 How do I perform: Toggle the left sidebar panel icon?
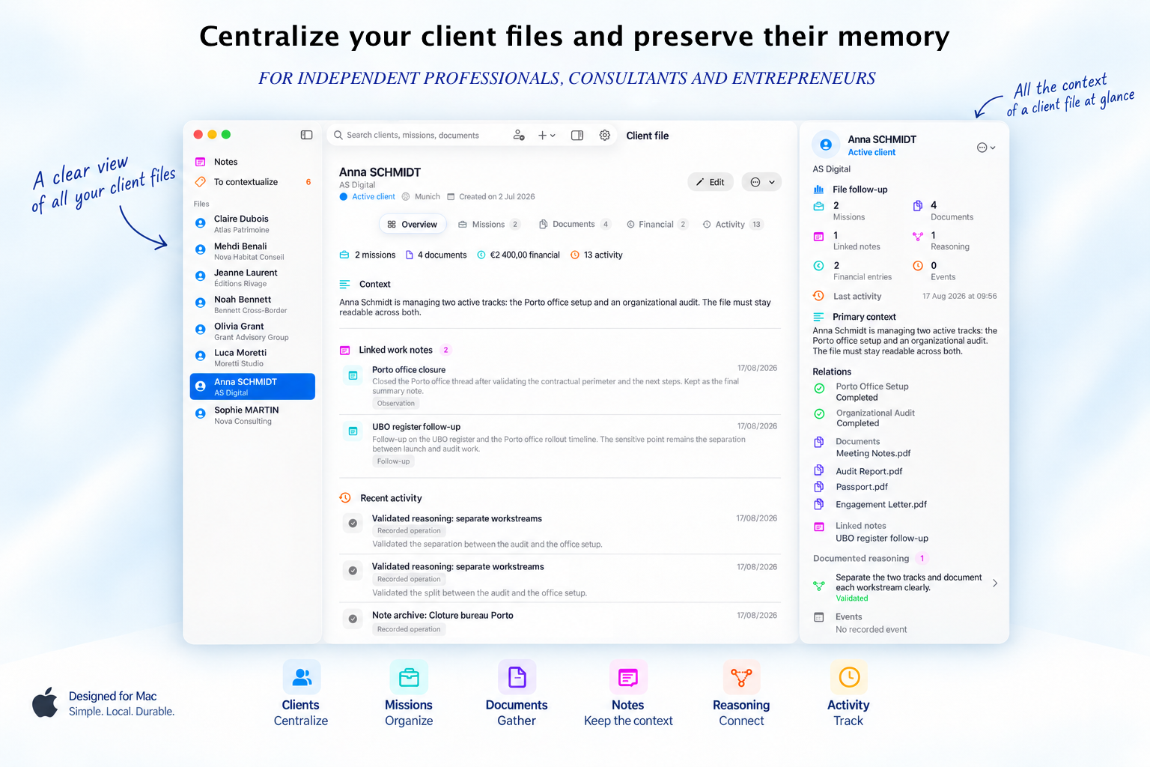[x=306, y=135]
